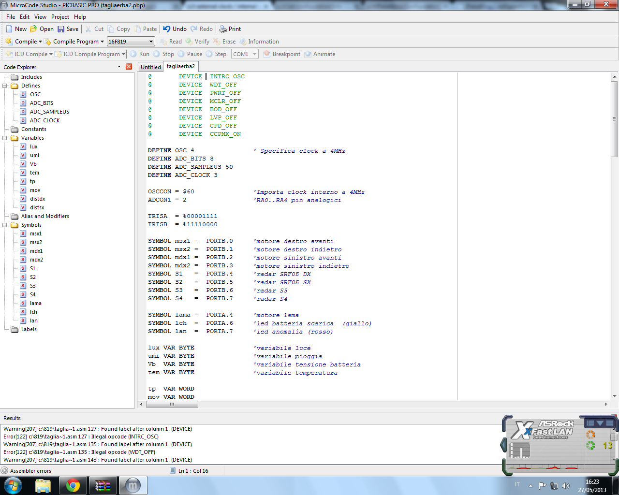Collapse the Symbols tree folder
Image resolution: width=619 pixels, height=495 pixels.
[5, 225]
